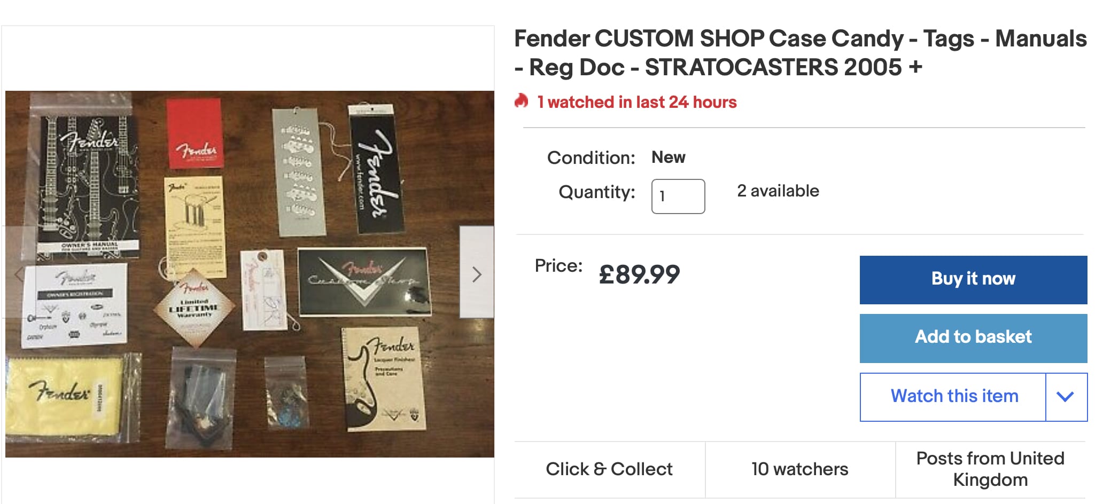Expand the Watch this item dropdown chevron
Image resolution: width=1103 pixels, height=504 pixels.
[x=1066, y=397]
